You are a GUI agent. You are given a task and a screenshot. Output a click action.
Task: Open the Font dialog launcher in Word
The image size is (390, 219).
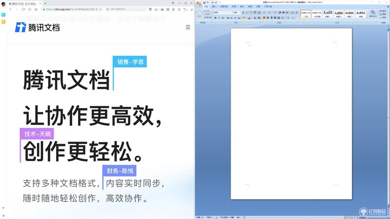pos(260,22)
